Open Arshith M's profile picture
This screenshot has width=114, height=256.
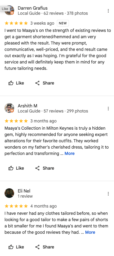tap(9, 108)
